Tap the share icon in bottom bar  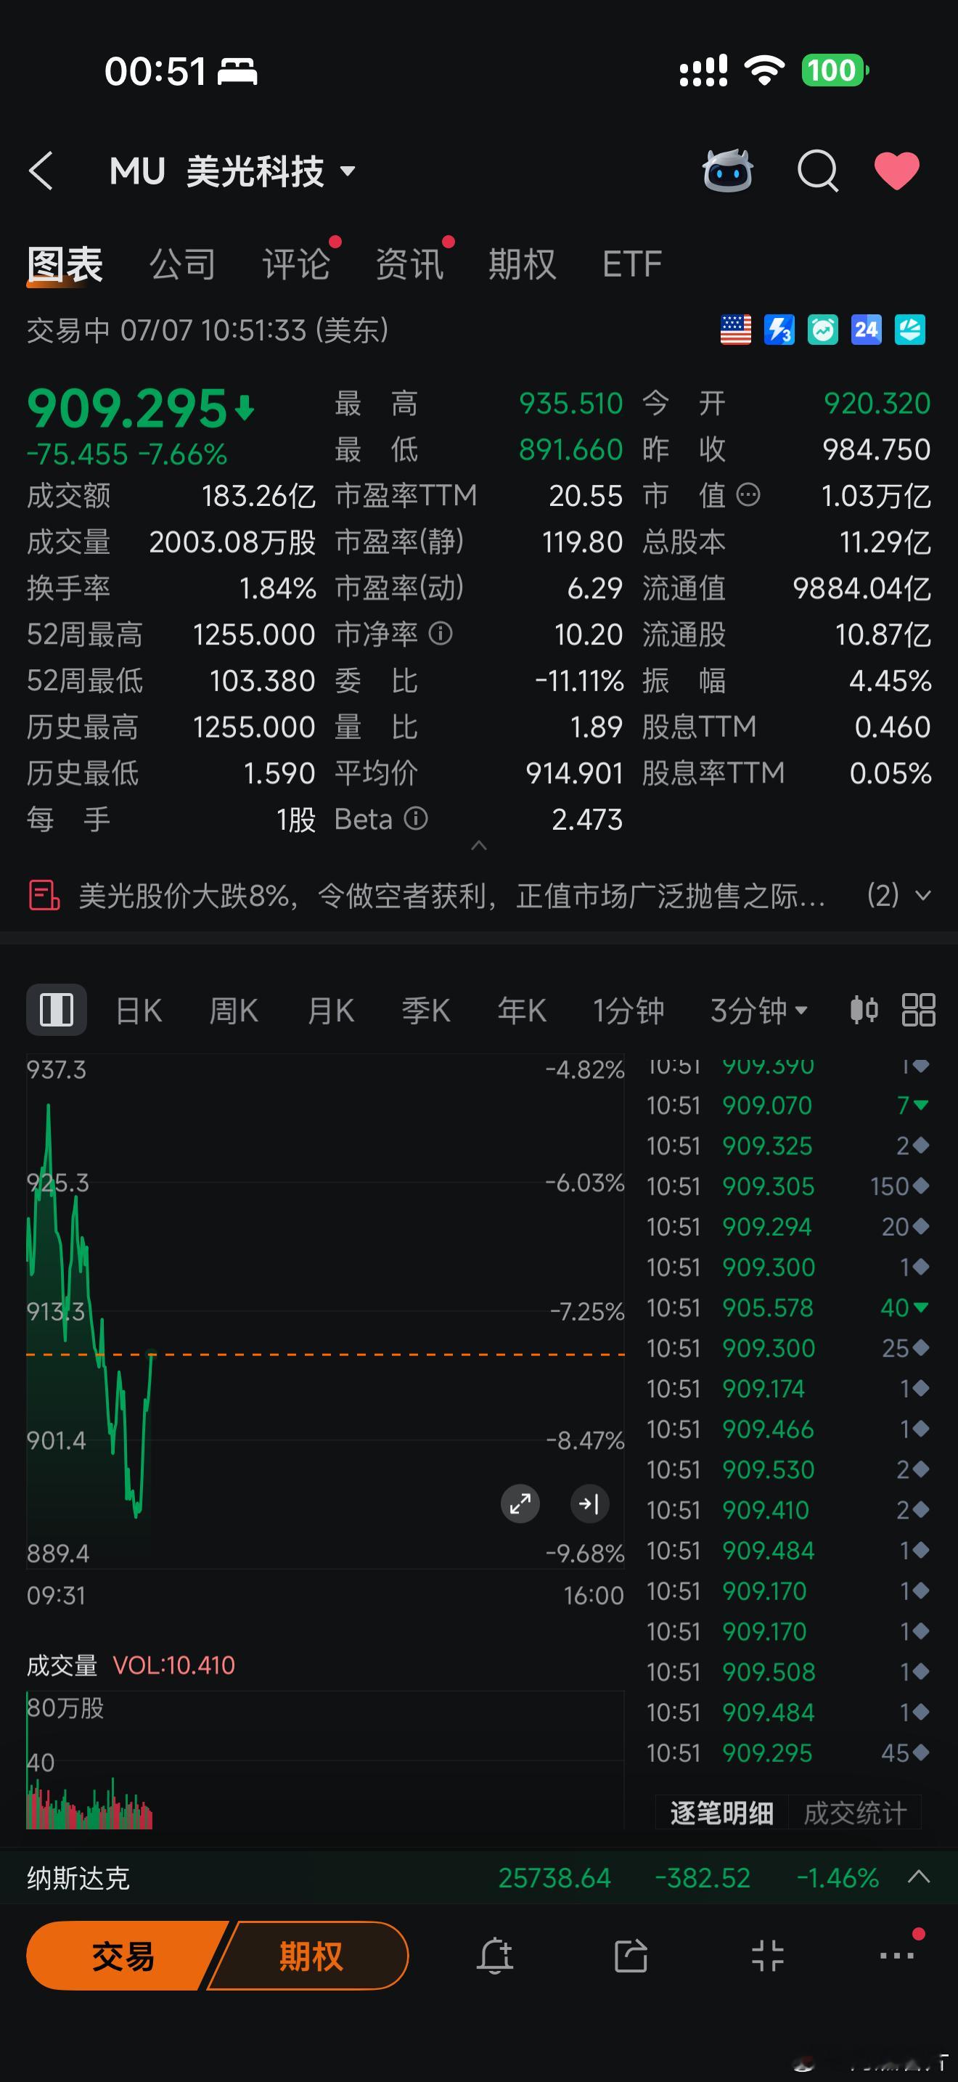tap(631, 1956)
